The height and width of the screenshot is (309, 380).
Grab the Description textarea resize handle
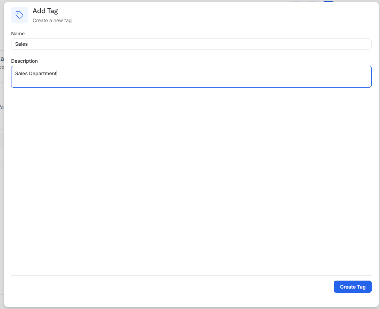370,86
